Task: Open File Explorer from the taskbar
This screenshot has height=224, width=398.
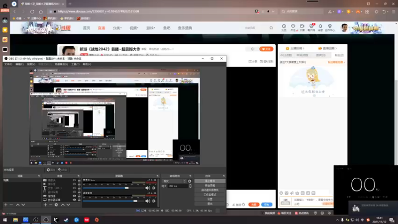Action: coord(15,220)
